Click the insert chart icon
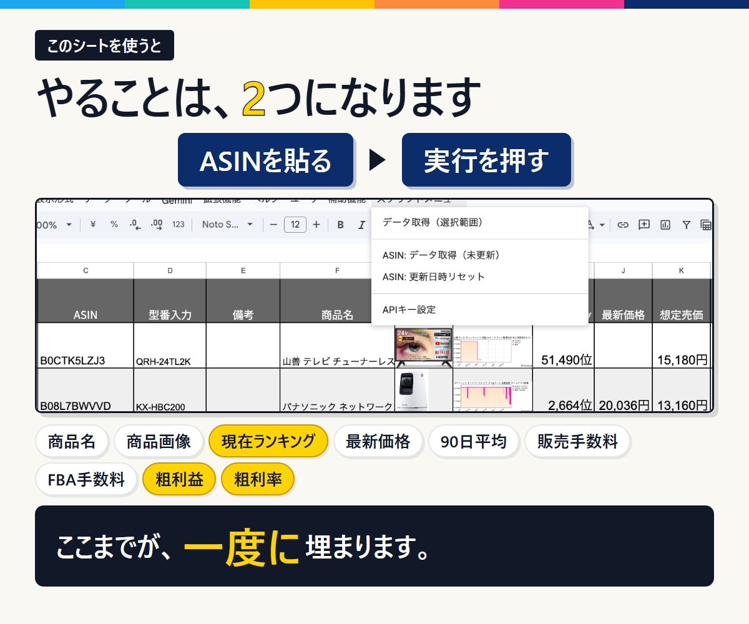749x624 pixels. pos(665,225)
